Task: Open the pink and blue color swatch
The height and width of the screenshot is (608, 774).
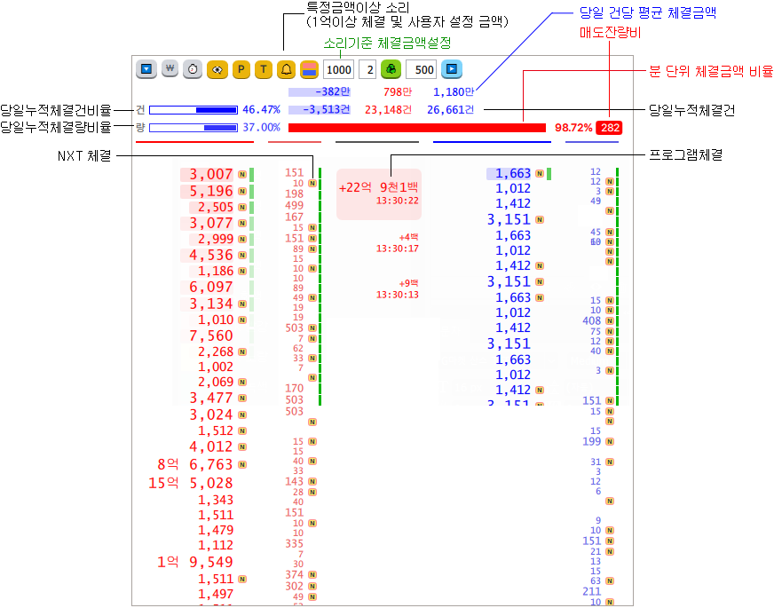Action: pos(309,69)
